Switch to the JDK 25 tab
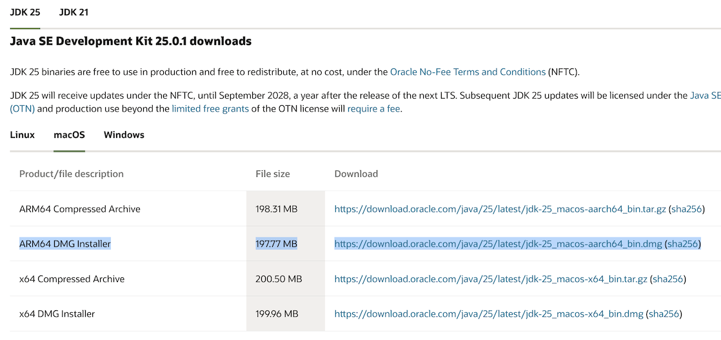The height and width of the screenshot is (340, 721). click(25, 12)
